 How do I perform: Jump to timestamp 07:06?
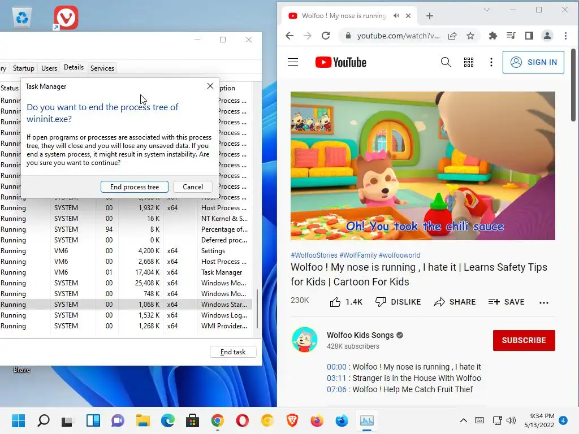coord(336,389)
